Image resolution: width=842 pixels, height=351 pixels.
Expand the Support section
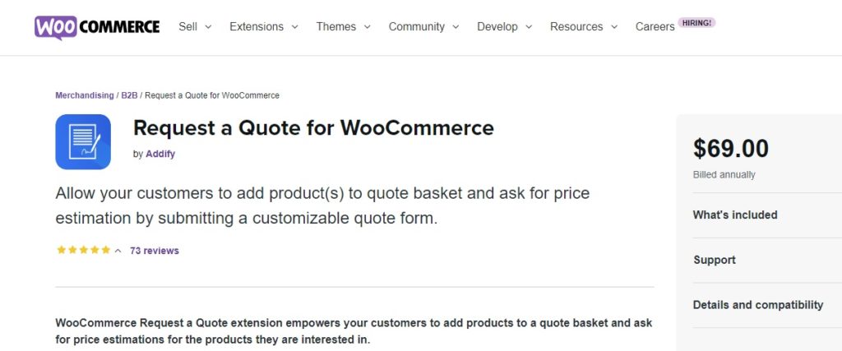[767, 261]
